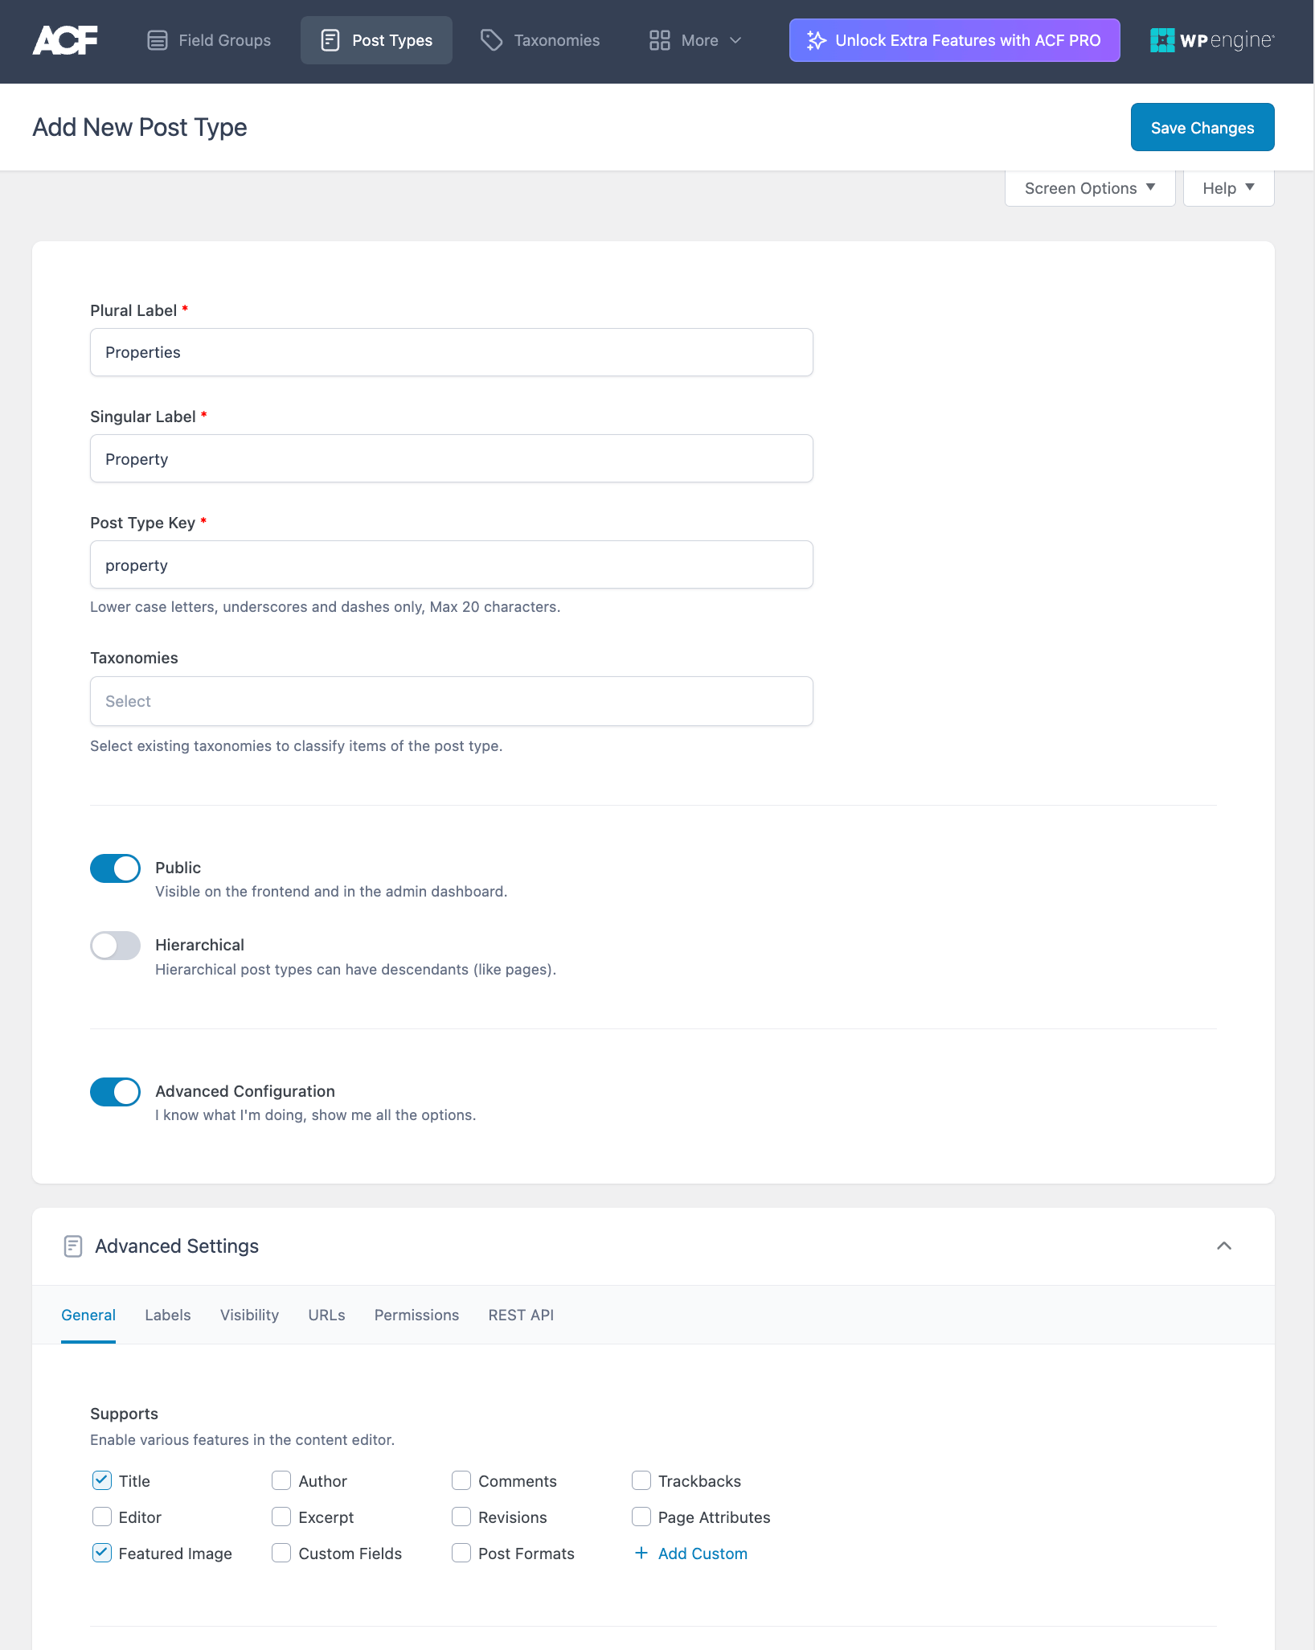Click the More grid icon
This screenshot has width=1315, height=1650.
click(659, 39)
